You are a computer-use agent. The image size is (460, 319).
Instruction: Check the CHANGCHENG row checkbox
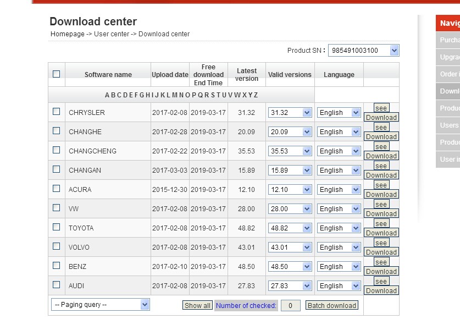coord(56,150)
